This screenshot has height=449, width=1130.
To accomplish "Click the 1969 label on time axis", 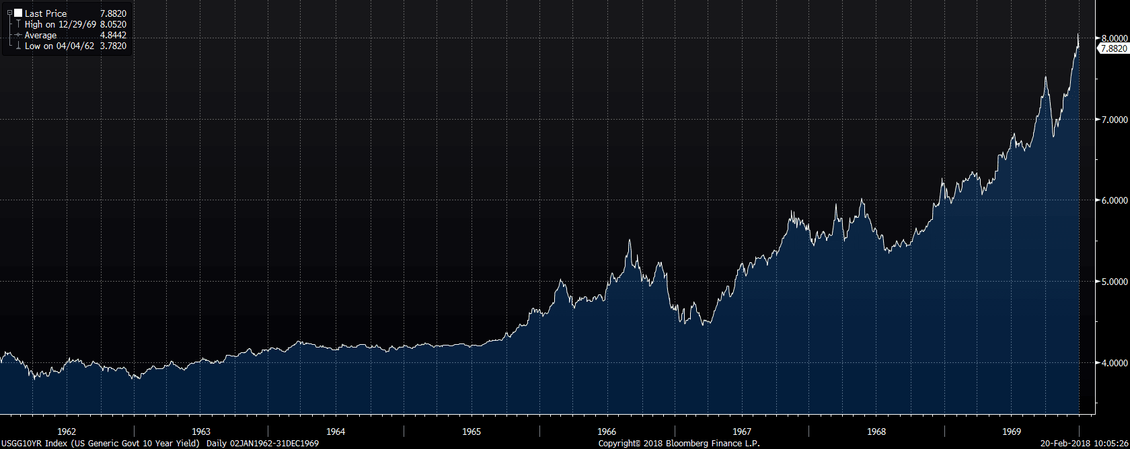I will (x=1012, y=432).
